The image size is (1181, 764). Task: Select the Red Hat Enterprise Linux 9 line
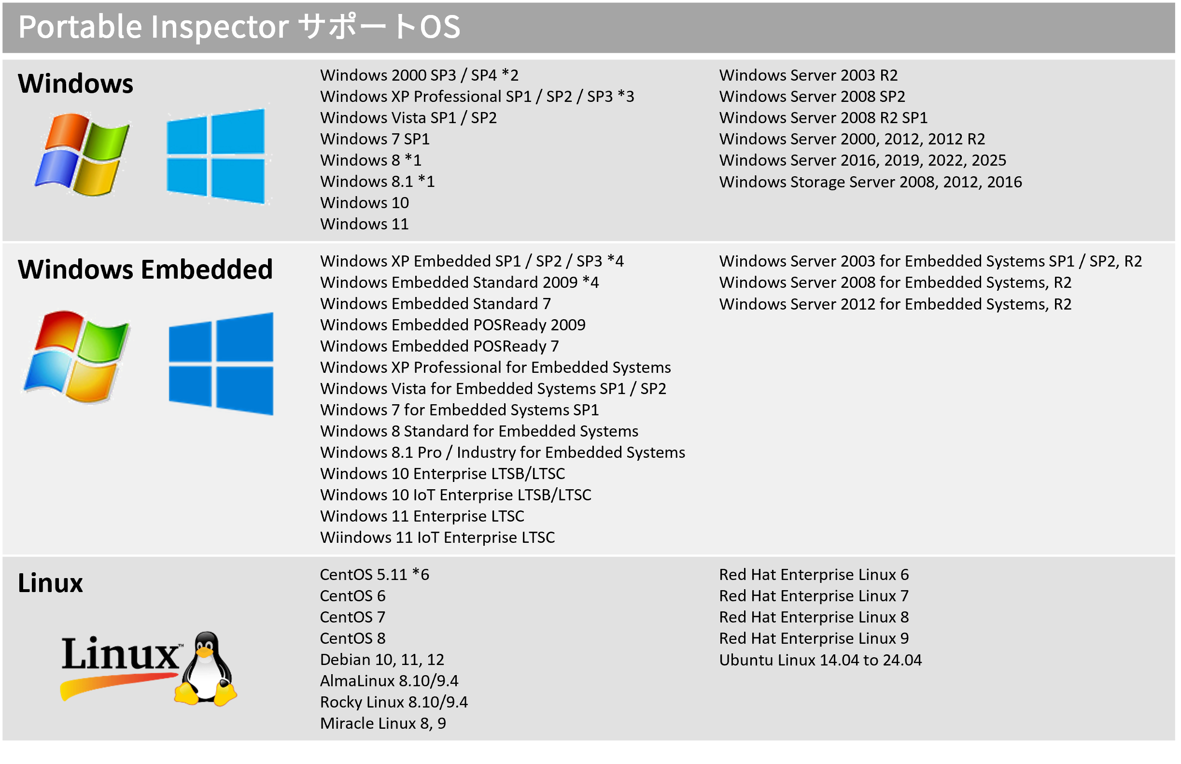(814, 638)
